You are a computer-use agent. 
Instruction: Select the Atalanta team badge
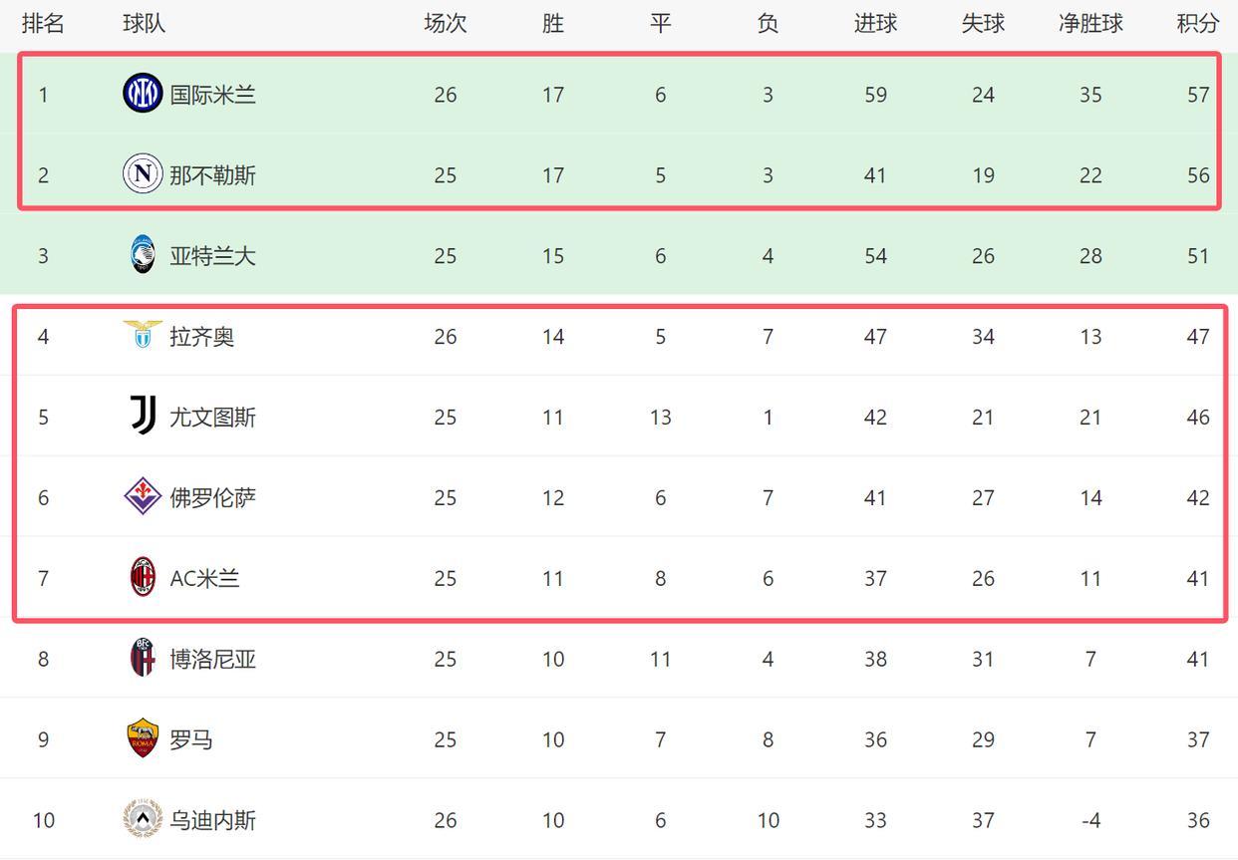(x=143, y=255)
